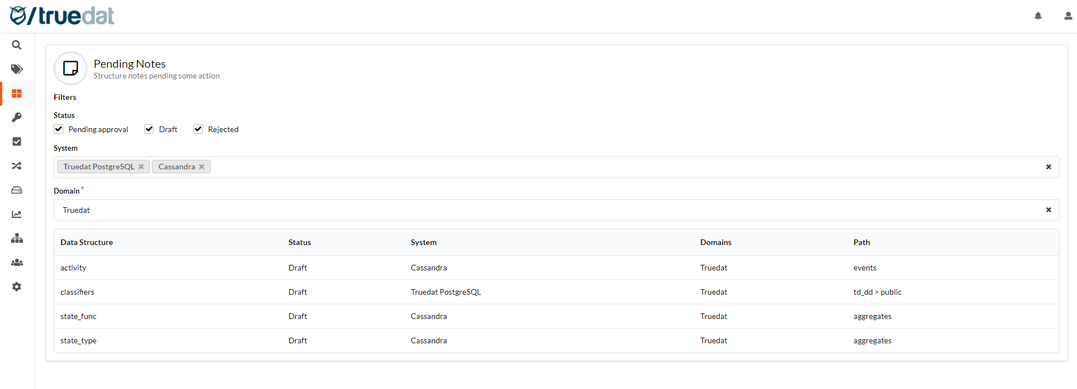The height and width of the screenshot is (389, 1077).
Task: Clear the Domain field selection
Action: coord(1048,210)
